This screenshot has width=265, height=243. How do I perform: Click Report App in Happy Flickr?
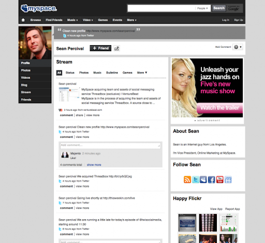[x=232, y=209]
